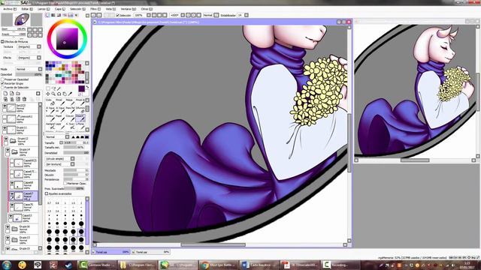The height and width of the screenshot is (270, 481).
Task: Delete the current layer with trash icon
Action: [x=24, y=99]
